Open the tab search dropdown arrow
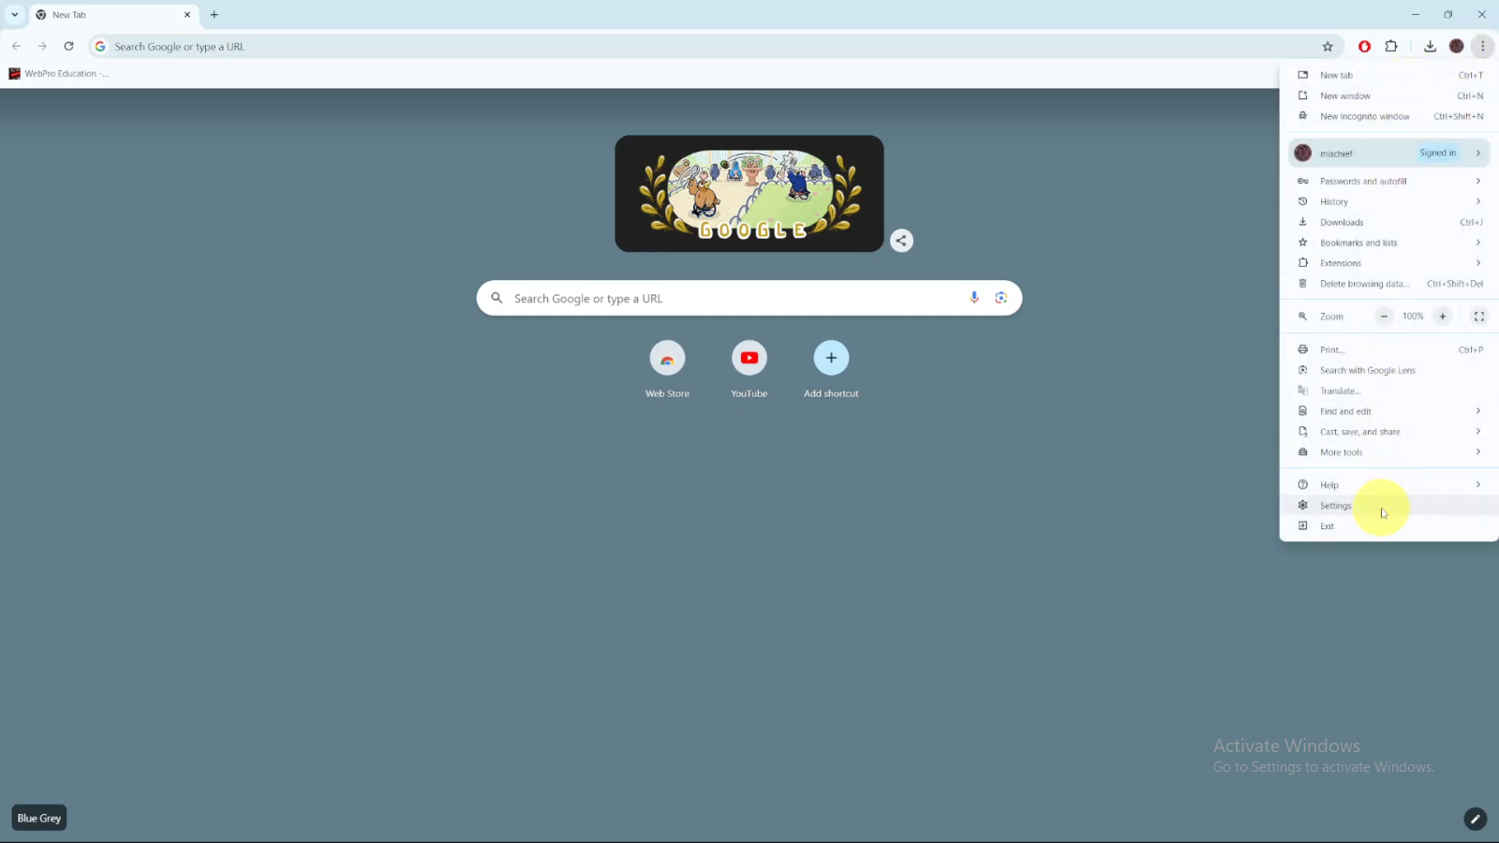This screenshot has height=843, width=1499. [15, 15]
